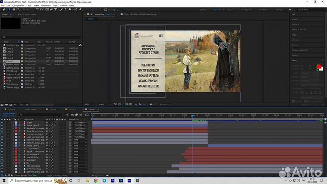The width and height of the screenshot is (327, 184).
Task: Hide Shape Layer 2 visibility eye
Action: [x=2, y=146]
